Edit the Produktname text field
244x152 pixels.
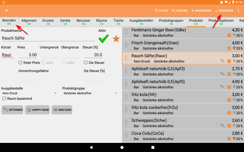click(x=47, y=38)
